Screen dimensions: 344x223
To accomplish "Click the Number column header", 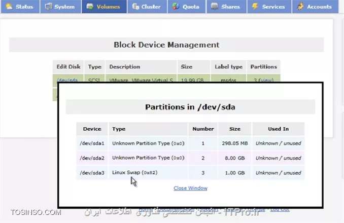I will pyautogui.click(x=203, y=129).
